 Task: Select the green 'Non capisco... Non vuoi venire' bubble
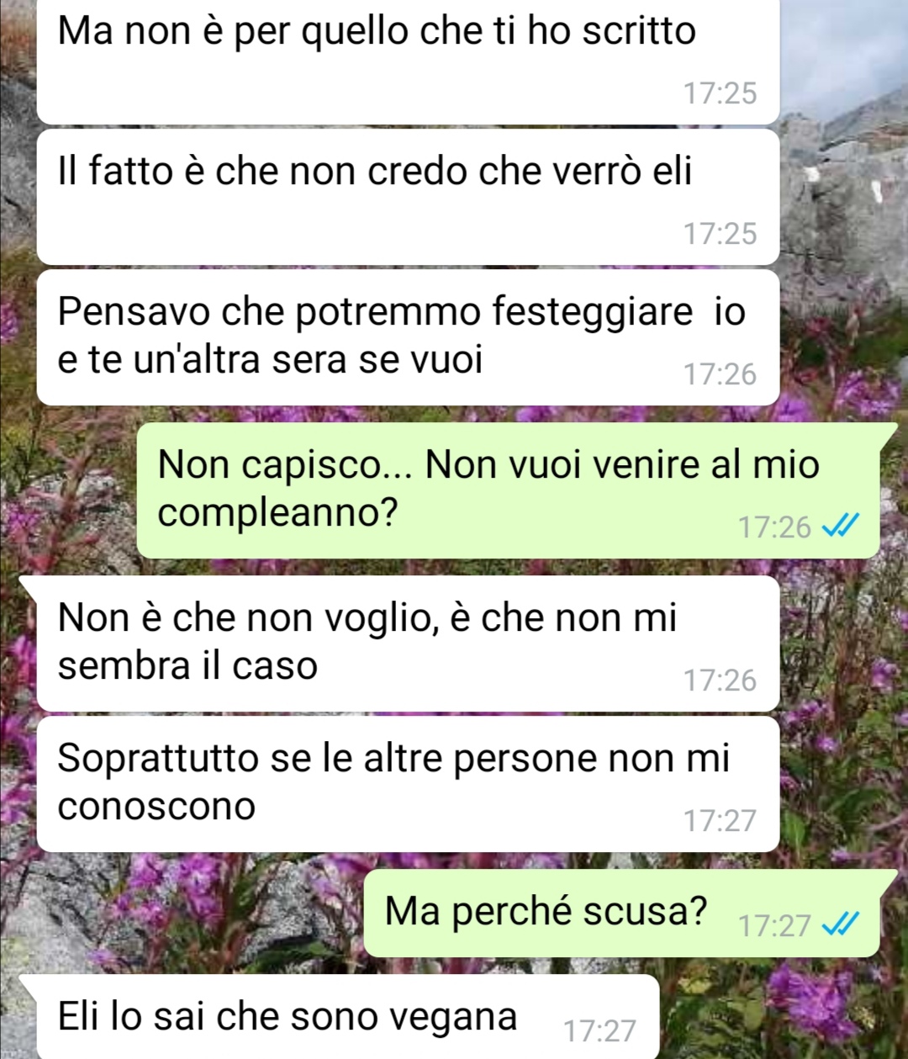[x=508, y=490]
